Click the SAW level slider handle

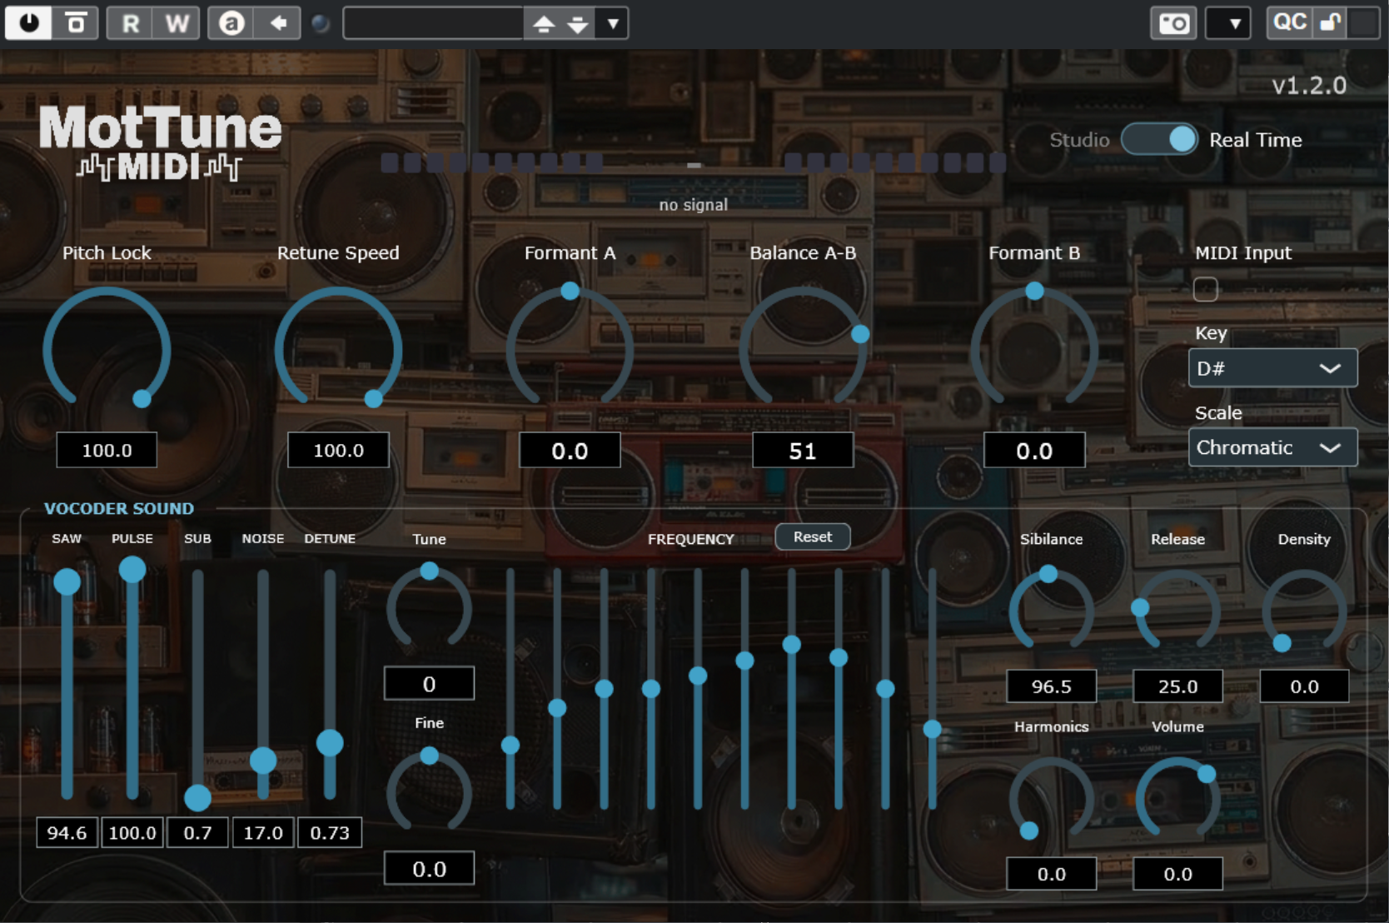pos(67,581)
